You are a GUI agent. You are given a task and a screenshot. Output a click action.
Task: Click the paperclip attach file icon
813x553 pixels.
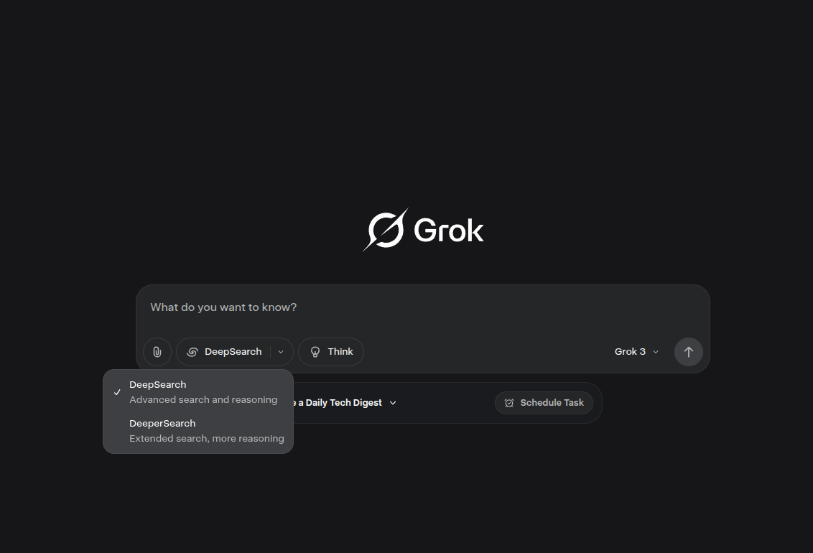(x=157, y=352)
